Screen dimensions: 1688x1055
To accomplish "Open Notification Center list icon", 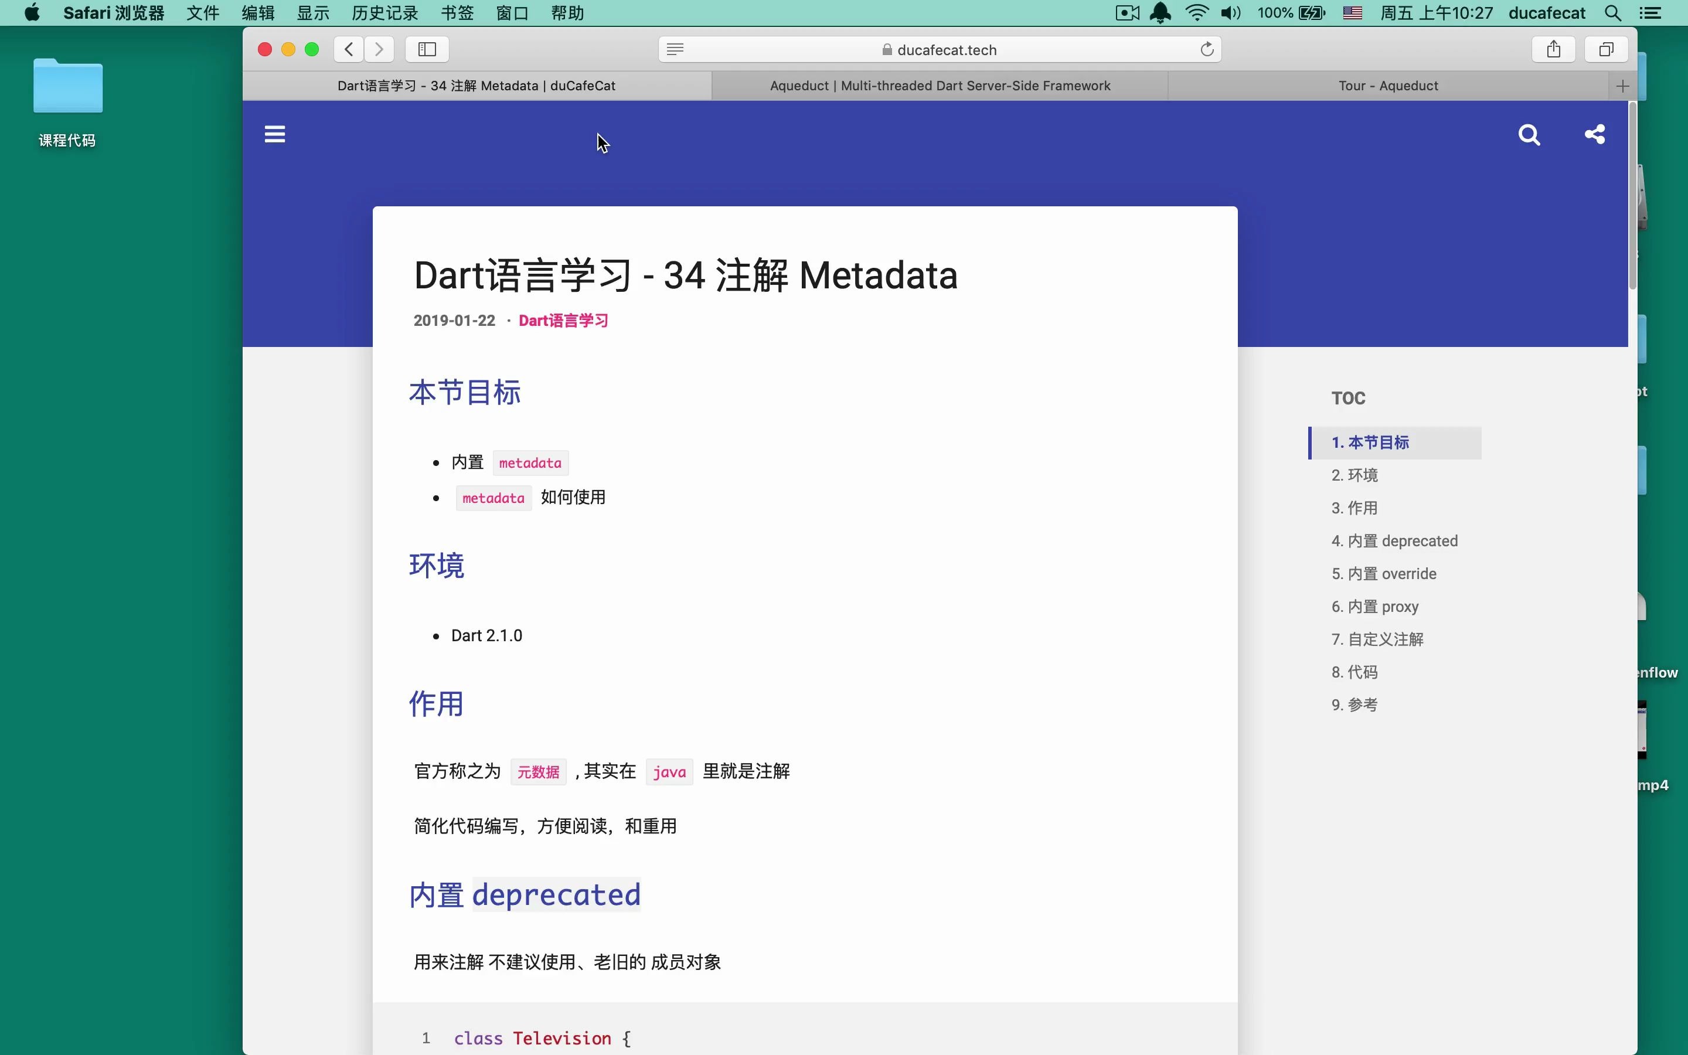I will [1650, 12].
